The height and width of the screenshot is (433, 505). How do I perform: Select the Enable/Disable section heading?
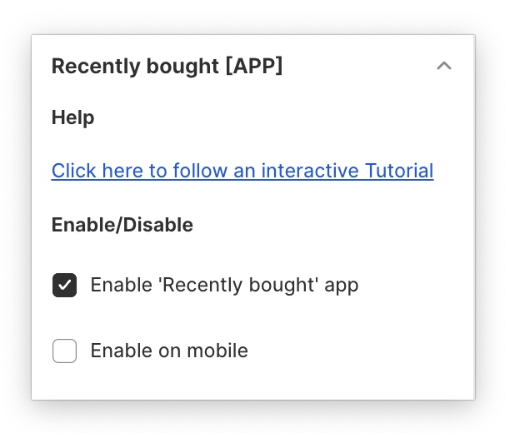122,224
